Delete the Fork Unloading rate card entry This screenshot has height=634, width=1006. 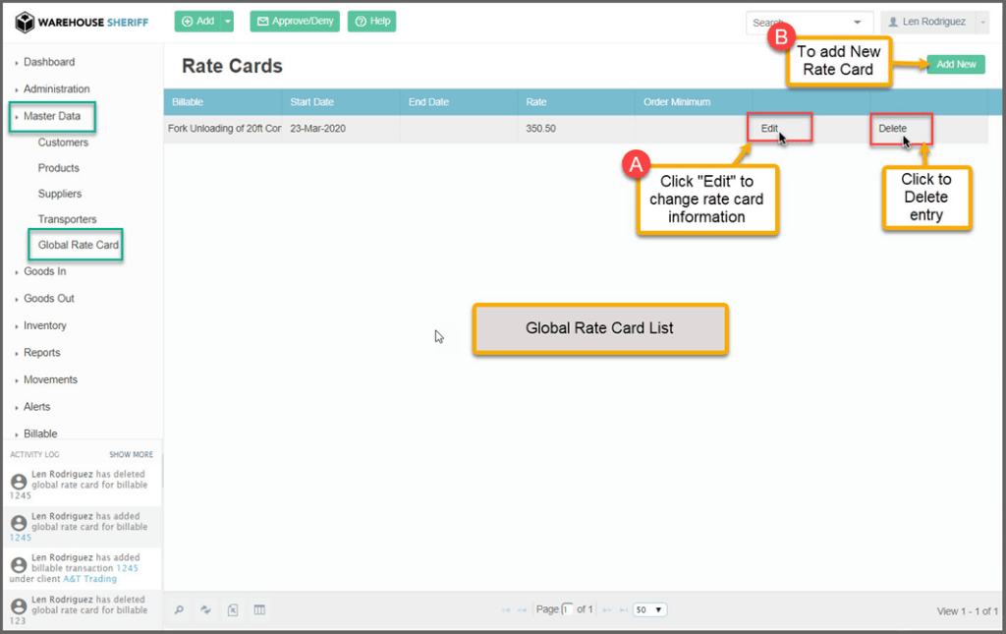892,129
